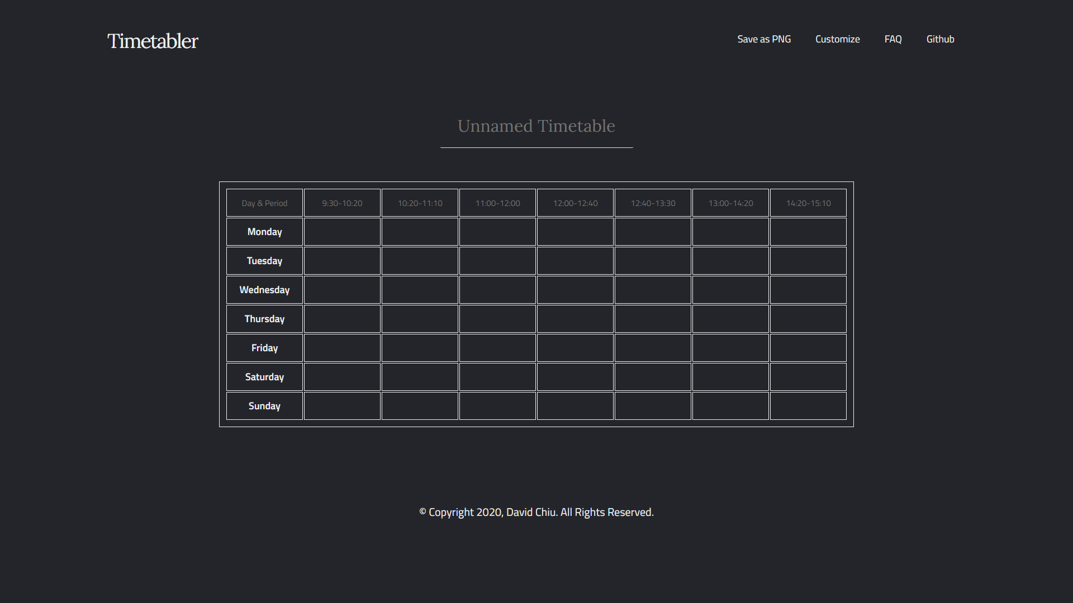The image size is (1073, 603).
Task: Select Wednesday's 12:00-12:40 cell
Action: coord(575,290)
